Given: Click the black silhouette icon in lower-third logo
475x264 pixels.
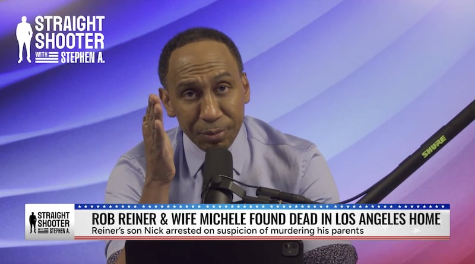Looking at the screenshot, I should pos(33,222).
